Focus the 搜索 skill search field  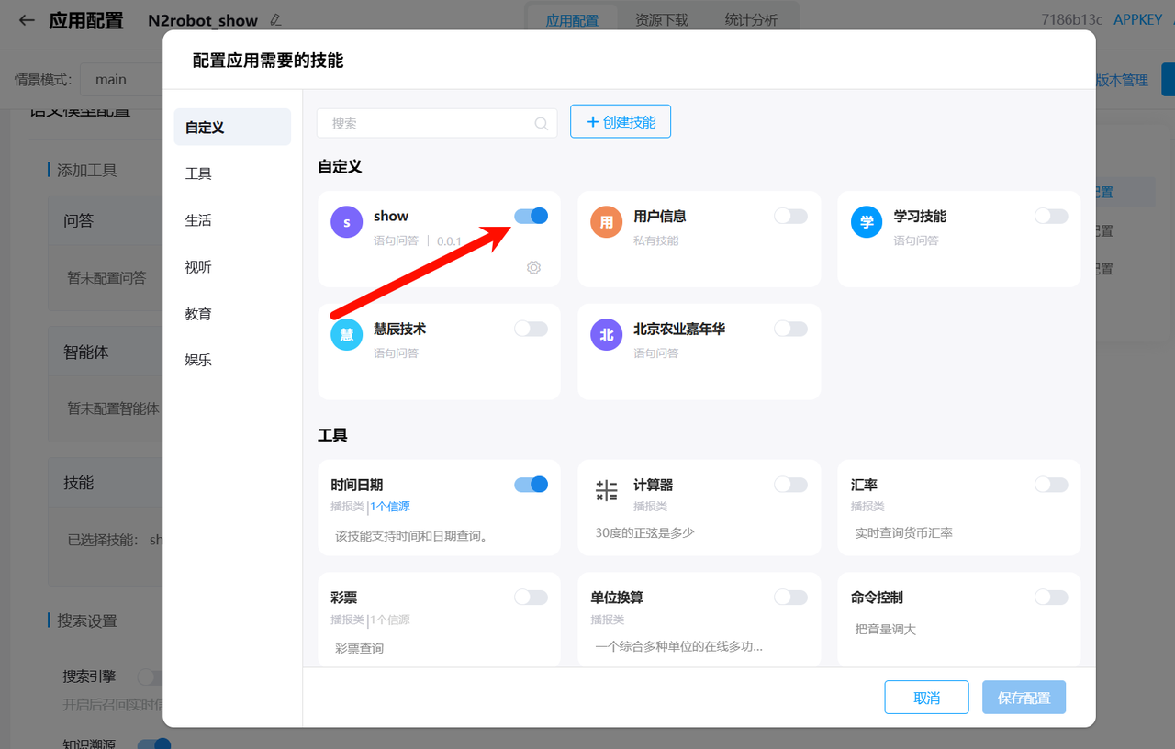437,124
